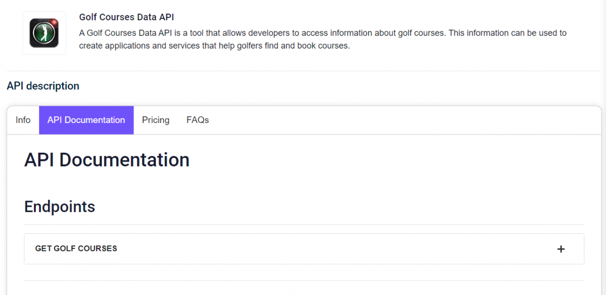607x295 pixels.
Task: Select the API Documentation tab
Action: click(86, 120)
